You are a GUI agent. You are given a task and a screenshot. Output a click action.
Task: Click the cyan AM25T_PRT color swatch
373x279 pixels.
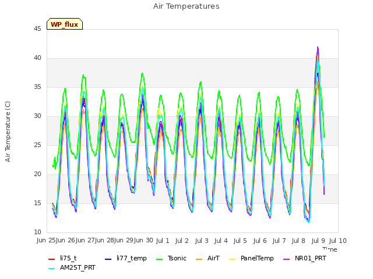(x=52, y=269)
